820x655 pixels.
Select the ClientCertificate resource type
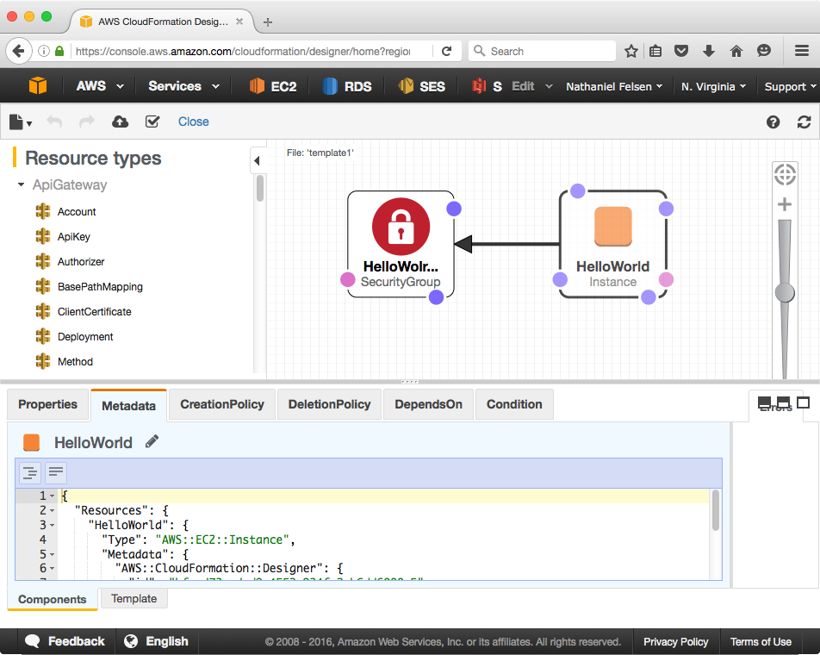click(94, 312)
